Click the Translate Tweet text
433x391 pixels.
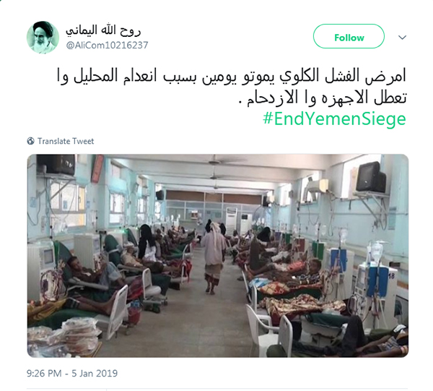(66, 142)
